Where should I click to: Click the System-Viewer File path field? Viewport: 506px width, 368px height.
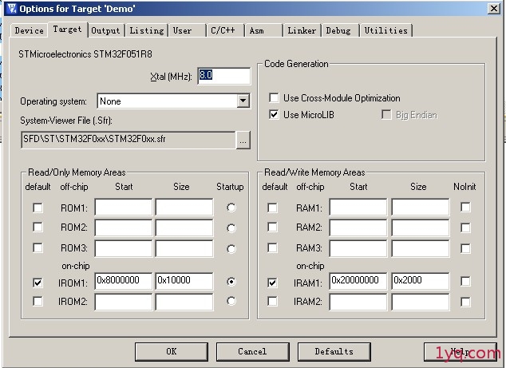[128, 140]
